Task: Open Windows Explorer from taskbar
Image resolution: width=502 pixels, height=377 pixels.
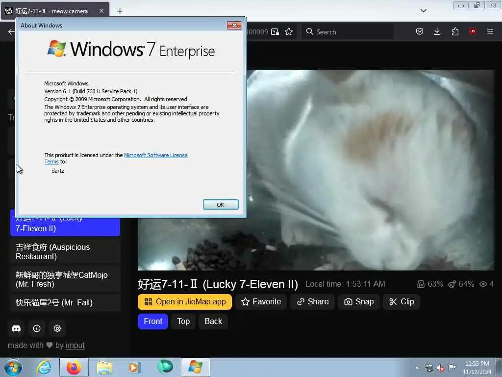Action: [104, 368]
